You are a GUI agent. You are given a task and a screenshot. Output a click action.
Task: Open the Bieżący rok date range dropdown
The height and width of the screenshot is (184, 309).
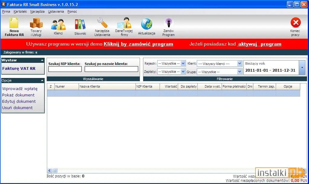coord(302,67)
